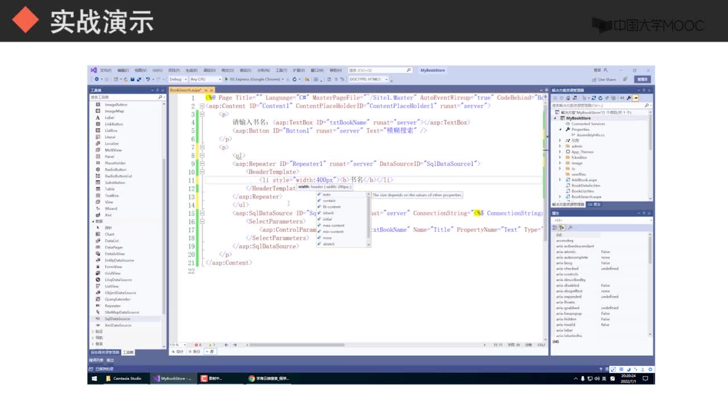Image resolution: width=728 pixels, height=409 pixels.
Task: Switch to the 拆分 split view tab
Action: [195, 352]
